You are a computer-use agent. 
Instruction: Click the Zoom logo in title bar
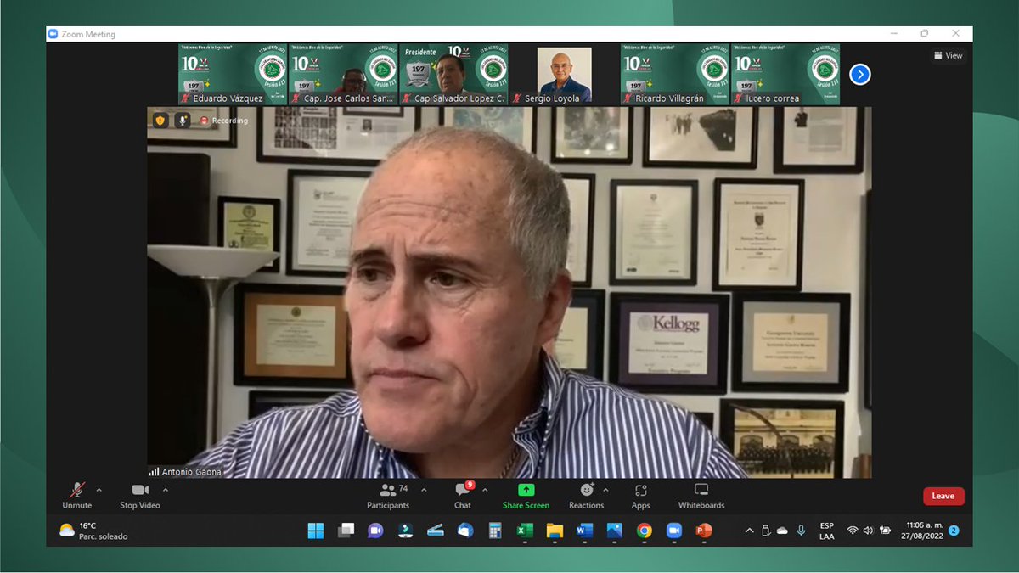coord(53,34)
